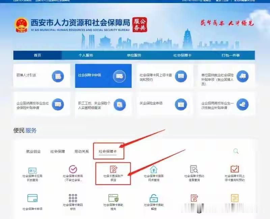270x219 pixels.
Task: Select the underlined 社会保障卡 tab under 便民服务
Action: [x=108, y=151]
